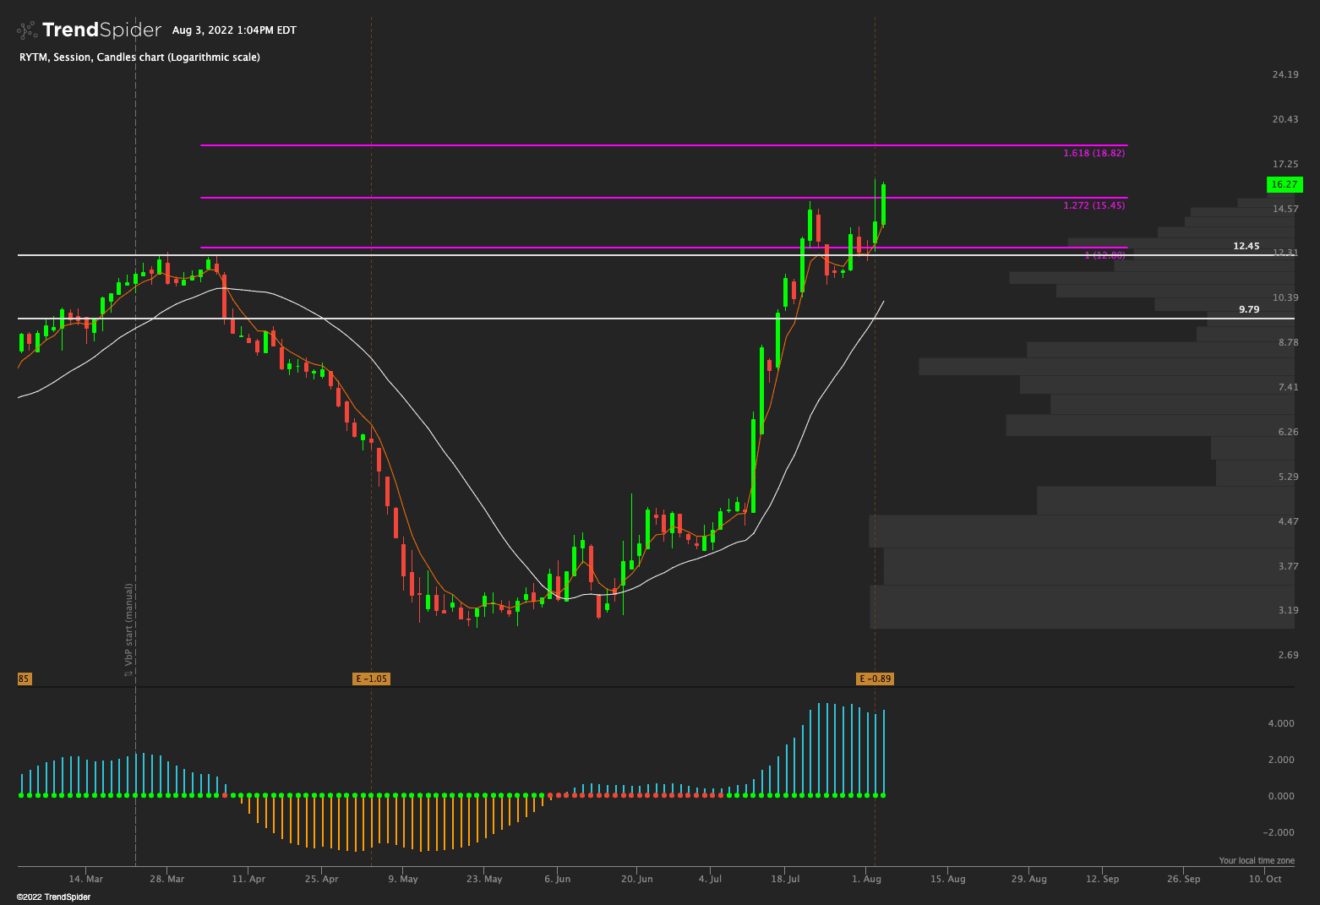Screen dimensions: 1320x905
Task: Click the RYTM chart title text
Action: (139, 57)
